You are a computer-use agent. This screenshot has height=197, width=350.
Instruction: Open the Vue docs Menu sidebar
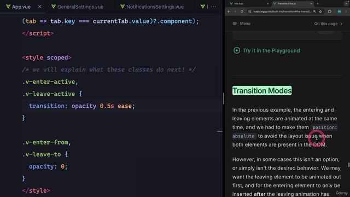242,24
